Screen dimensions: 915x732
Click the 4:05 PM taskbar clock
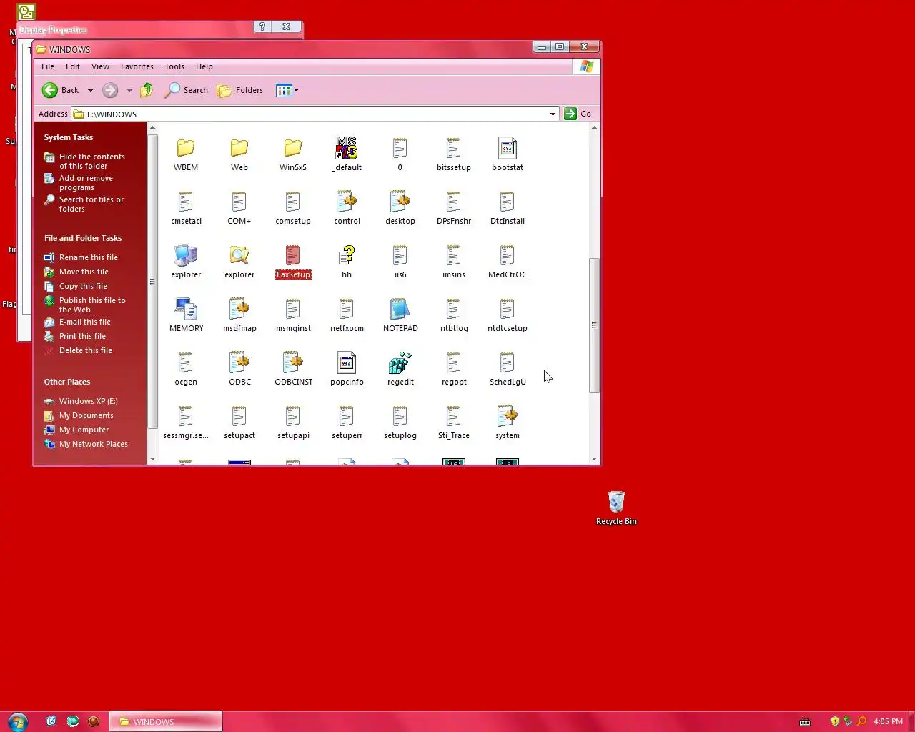coord(888,721)
